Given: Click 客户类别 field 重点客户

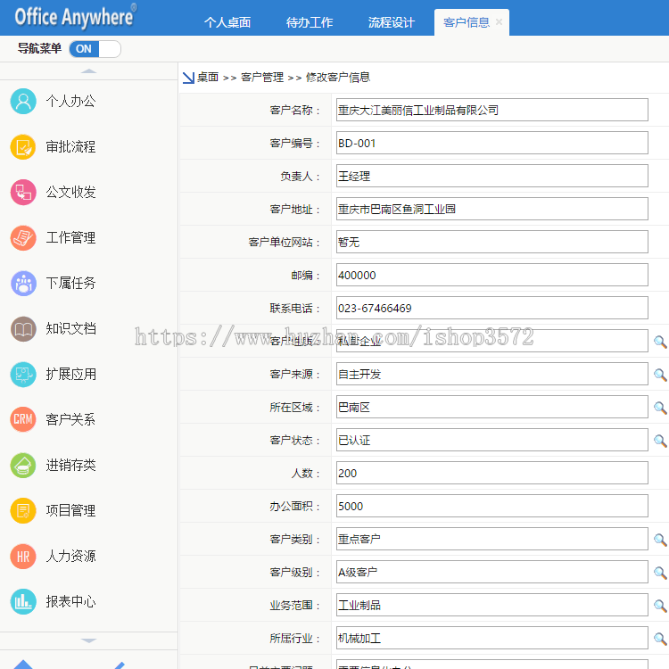Looking at the screenshot, I should pos(491,539).
